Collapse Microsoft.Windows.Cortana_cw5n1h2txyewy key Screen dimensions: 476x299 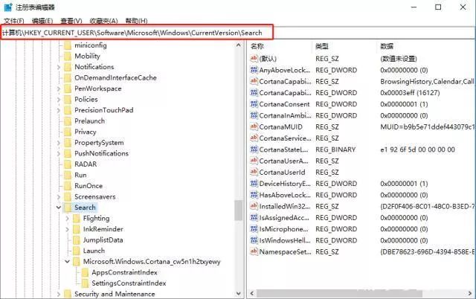point(68,261)
